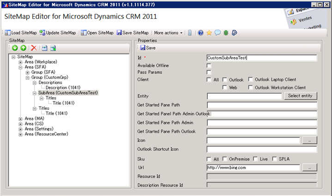Click the Load SiteMap toolbar button
332x196 pixels.
[x=21, y=33]
